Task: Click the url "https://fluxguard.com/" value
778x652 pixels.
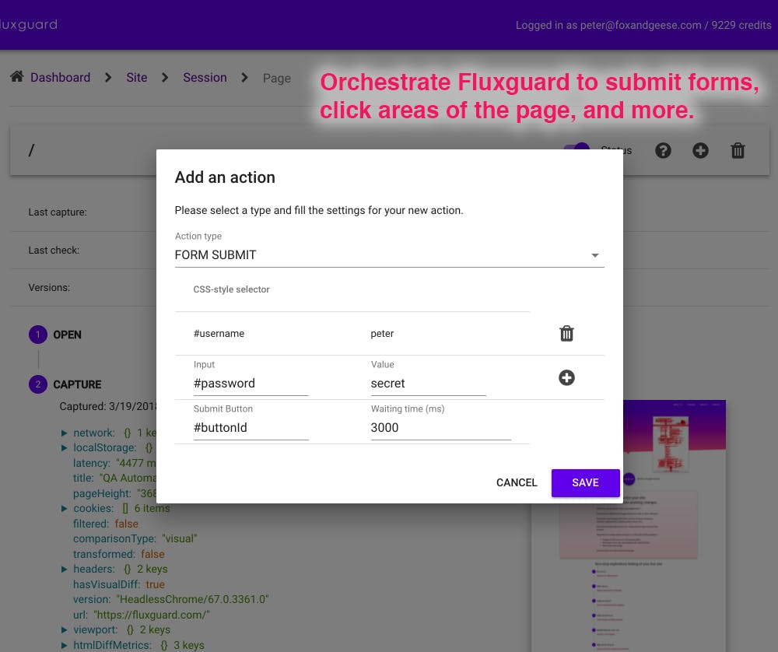Action: [152, 615]
